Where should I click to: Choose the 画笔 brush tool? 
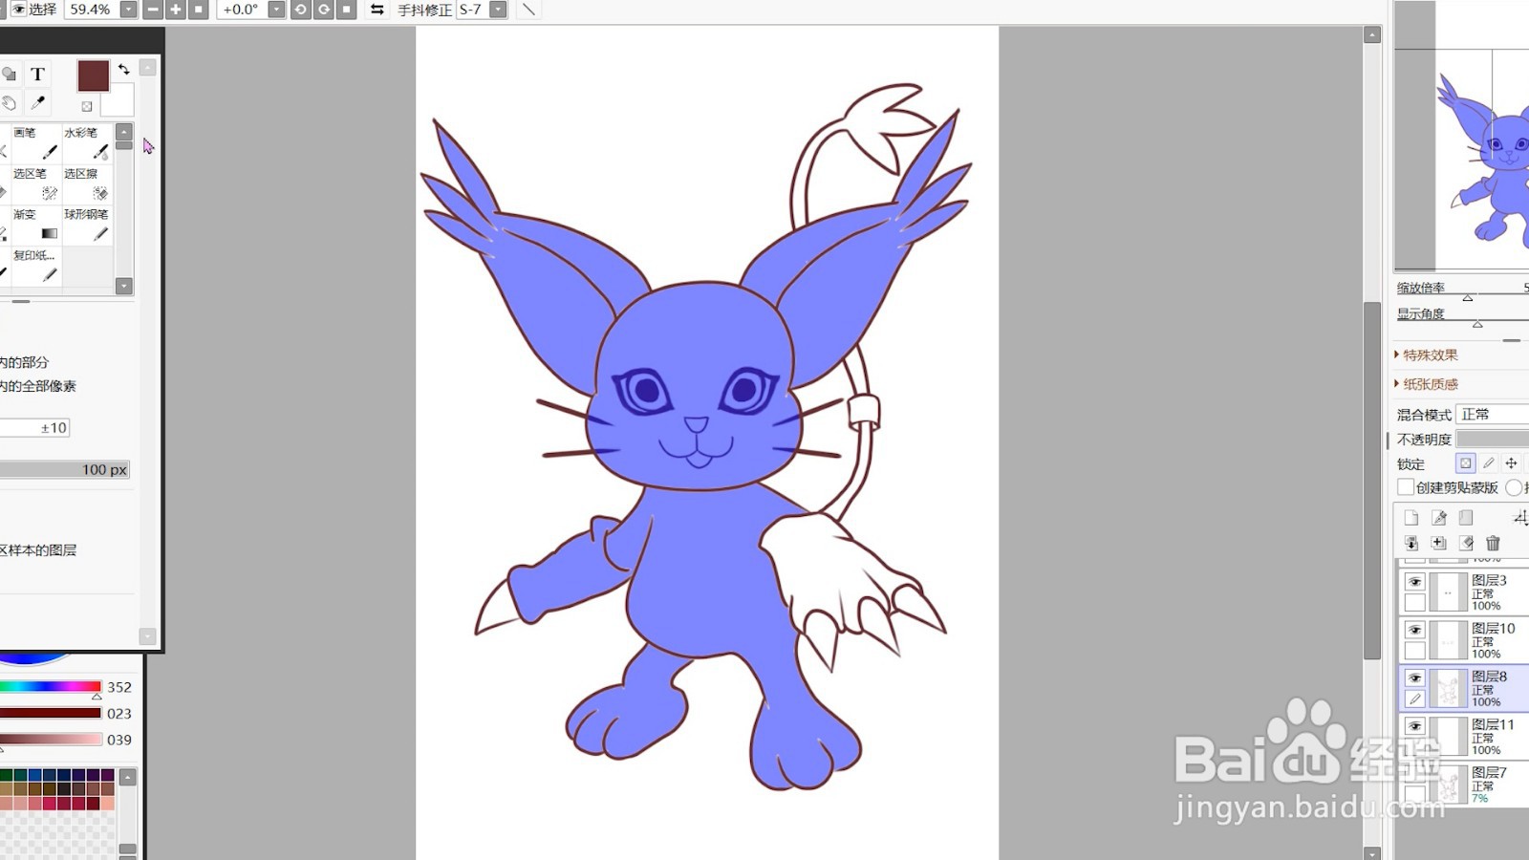click(36, 143)
